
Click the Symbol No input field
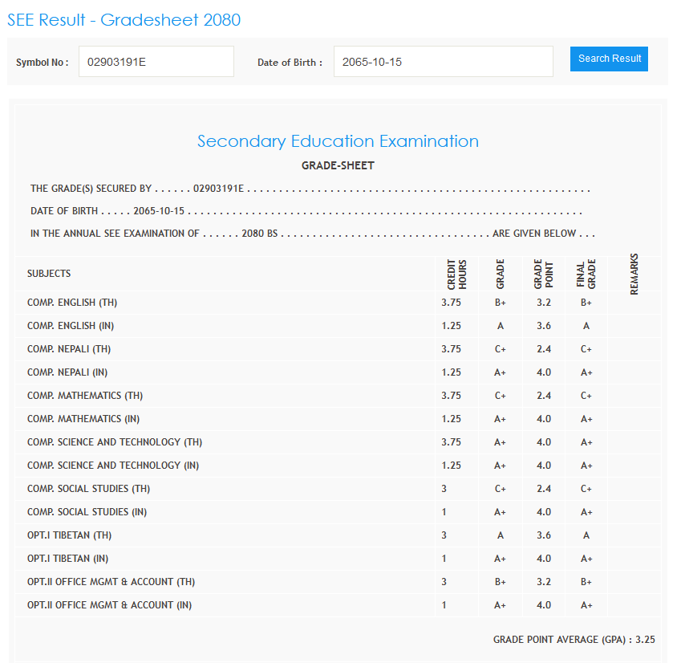point(156,61)
